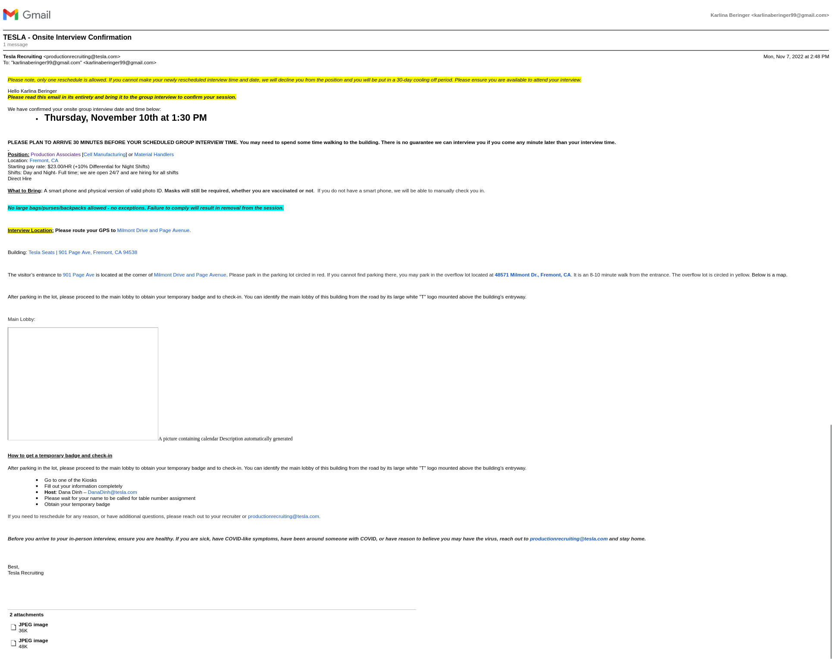832x659 pixels.
Task: Click the 48571 Milmont Dr. overflow lot link
Action: point(532,275)
